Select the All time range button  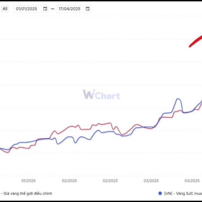(x=5, y=9)
